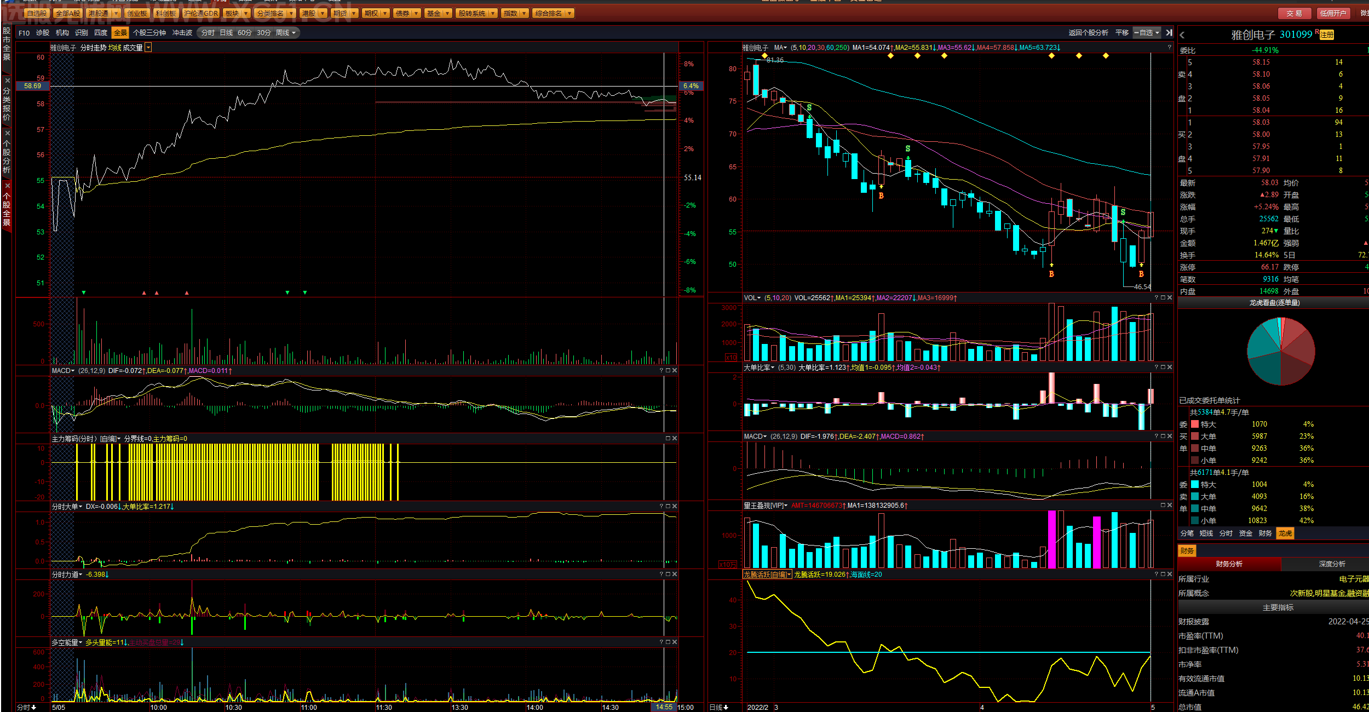Close the 分时力道 panel
The height and width of the screenshot is (712, 1369).
coord(675,575)
